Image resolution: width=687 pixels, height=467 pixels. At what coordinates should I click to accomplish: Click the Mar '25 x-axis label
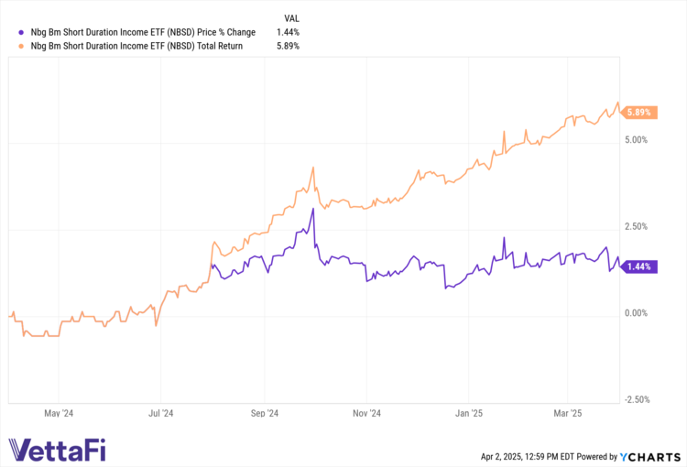(568, 414)
